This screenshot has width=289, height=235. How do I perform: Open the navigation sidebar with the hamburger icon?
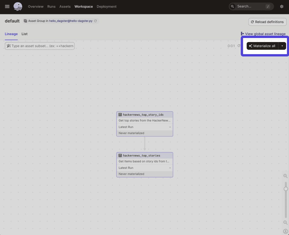7,6
